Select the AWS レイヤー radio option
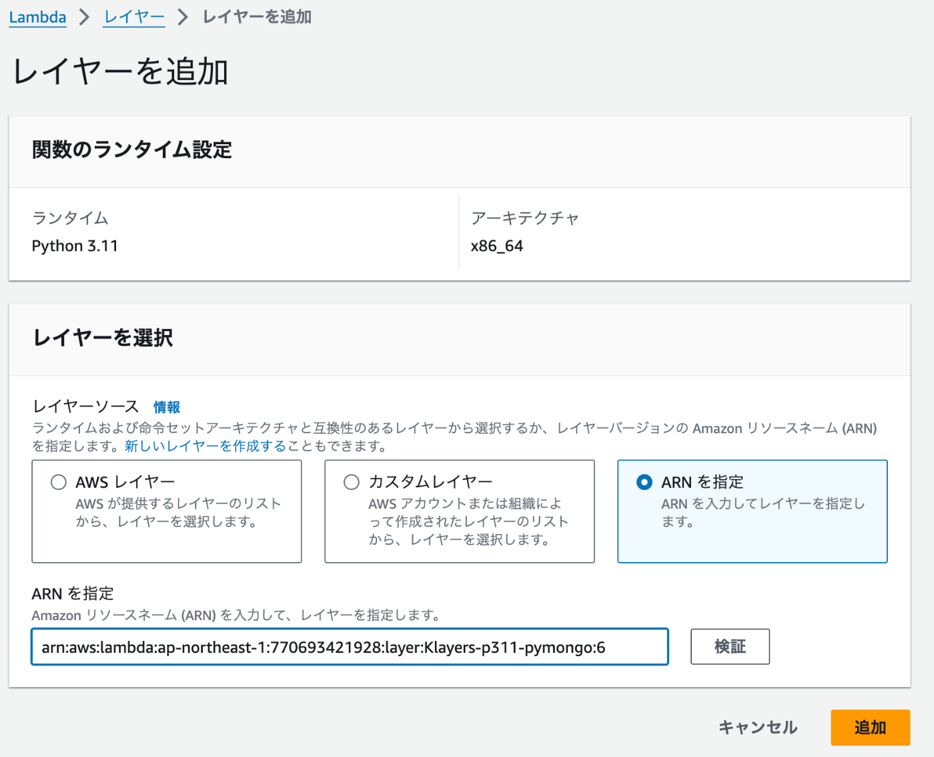The height and width of the screenshot is (757, 934). point(59,482)
